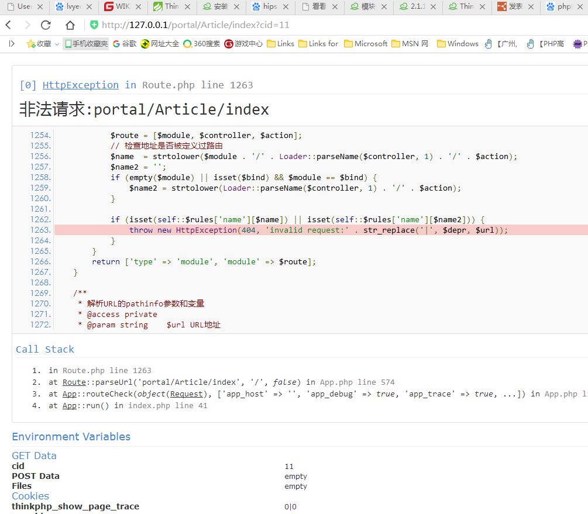Click the Call Stack heading
The width and height of the screenshot is (588, 514).
pos(45,349)
